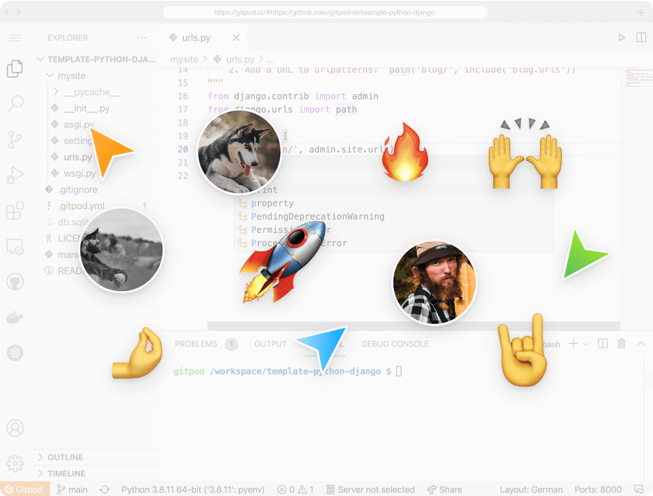Click the terminal prompt input area

[x=399, y=371]
